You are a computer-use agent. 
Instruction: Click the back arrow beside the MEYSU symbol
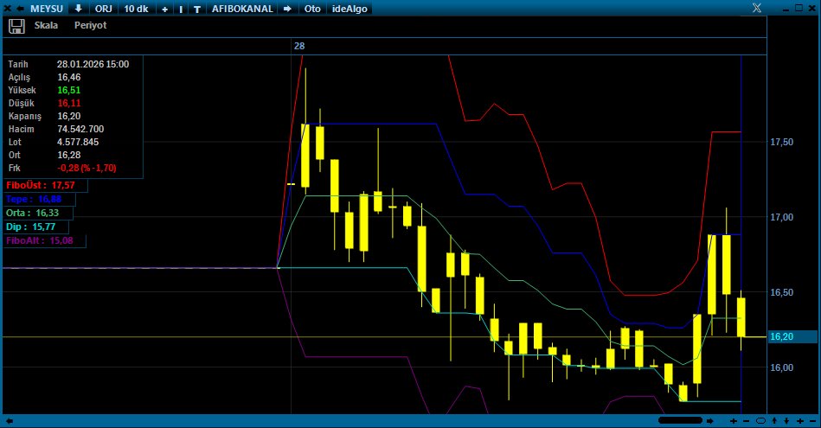pyautogui.click(x=20, y=9)
